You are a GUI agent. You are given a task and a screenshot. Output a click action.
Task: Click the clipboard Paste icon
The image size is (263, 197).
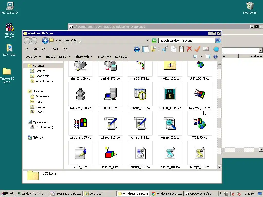click(181, 49)
